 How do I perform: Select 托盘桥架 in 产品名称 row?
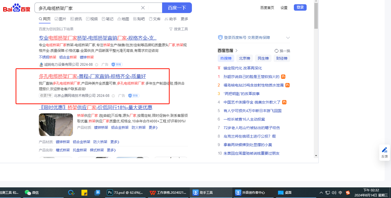pyautogui.click(x=80, y=150)
